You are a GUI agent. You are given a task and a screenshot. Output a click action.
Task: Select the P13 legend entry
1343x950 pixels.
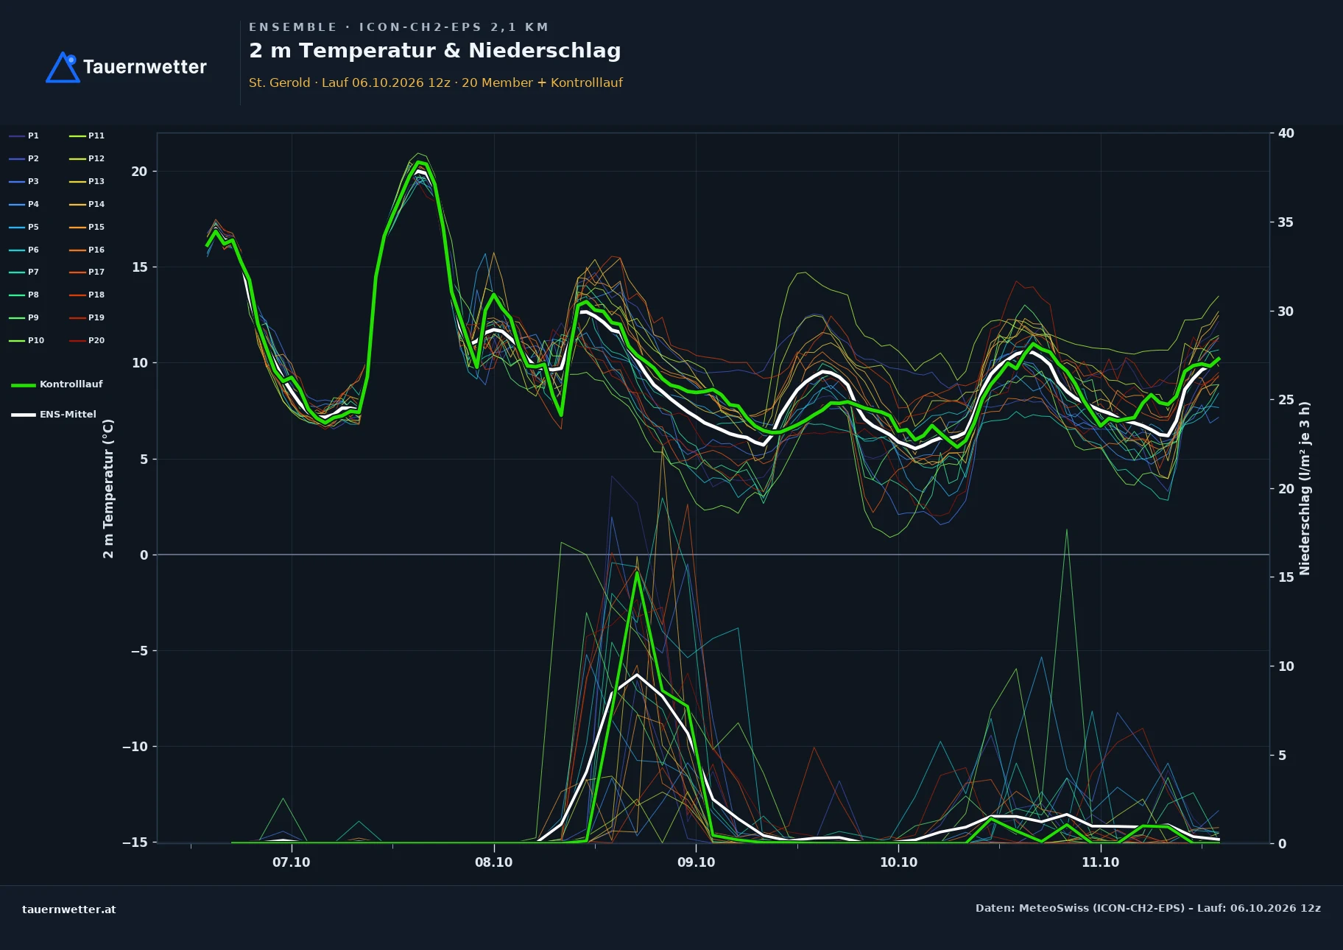coord(87,181)
